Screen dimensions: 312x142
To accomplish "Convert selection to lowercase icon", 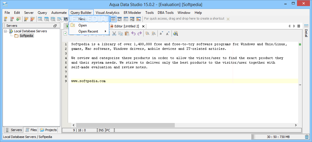I will pyautogui.click(x=161, y=33).
